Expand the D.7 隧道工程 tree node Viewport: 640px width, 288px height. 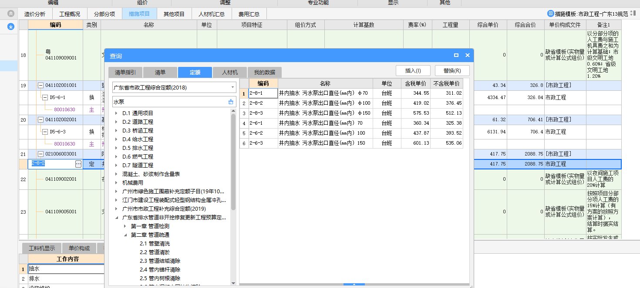coord(116,165)
